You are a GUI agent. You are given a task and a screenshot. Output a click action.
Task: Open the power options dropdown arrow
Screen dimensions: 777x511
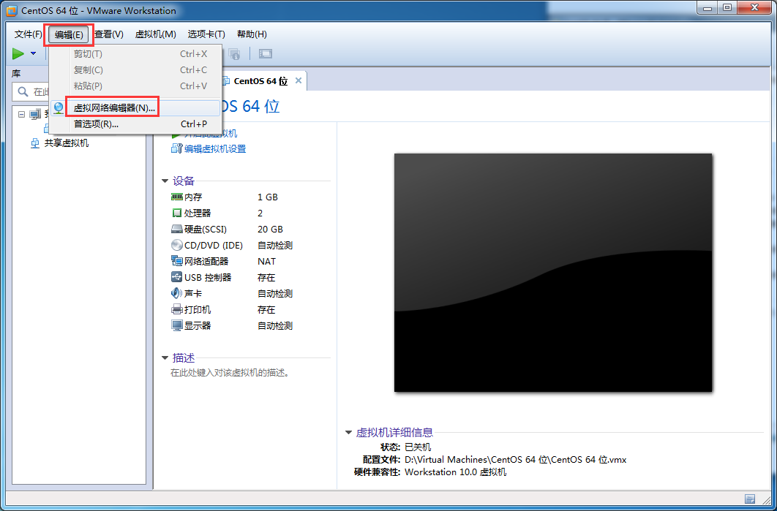(x=33, y=53)
